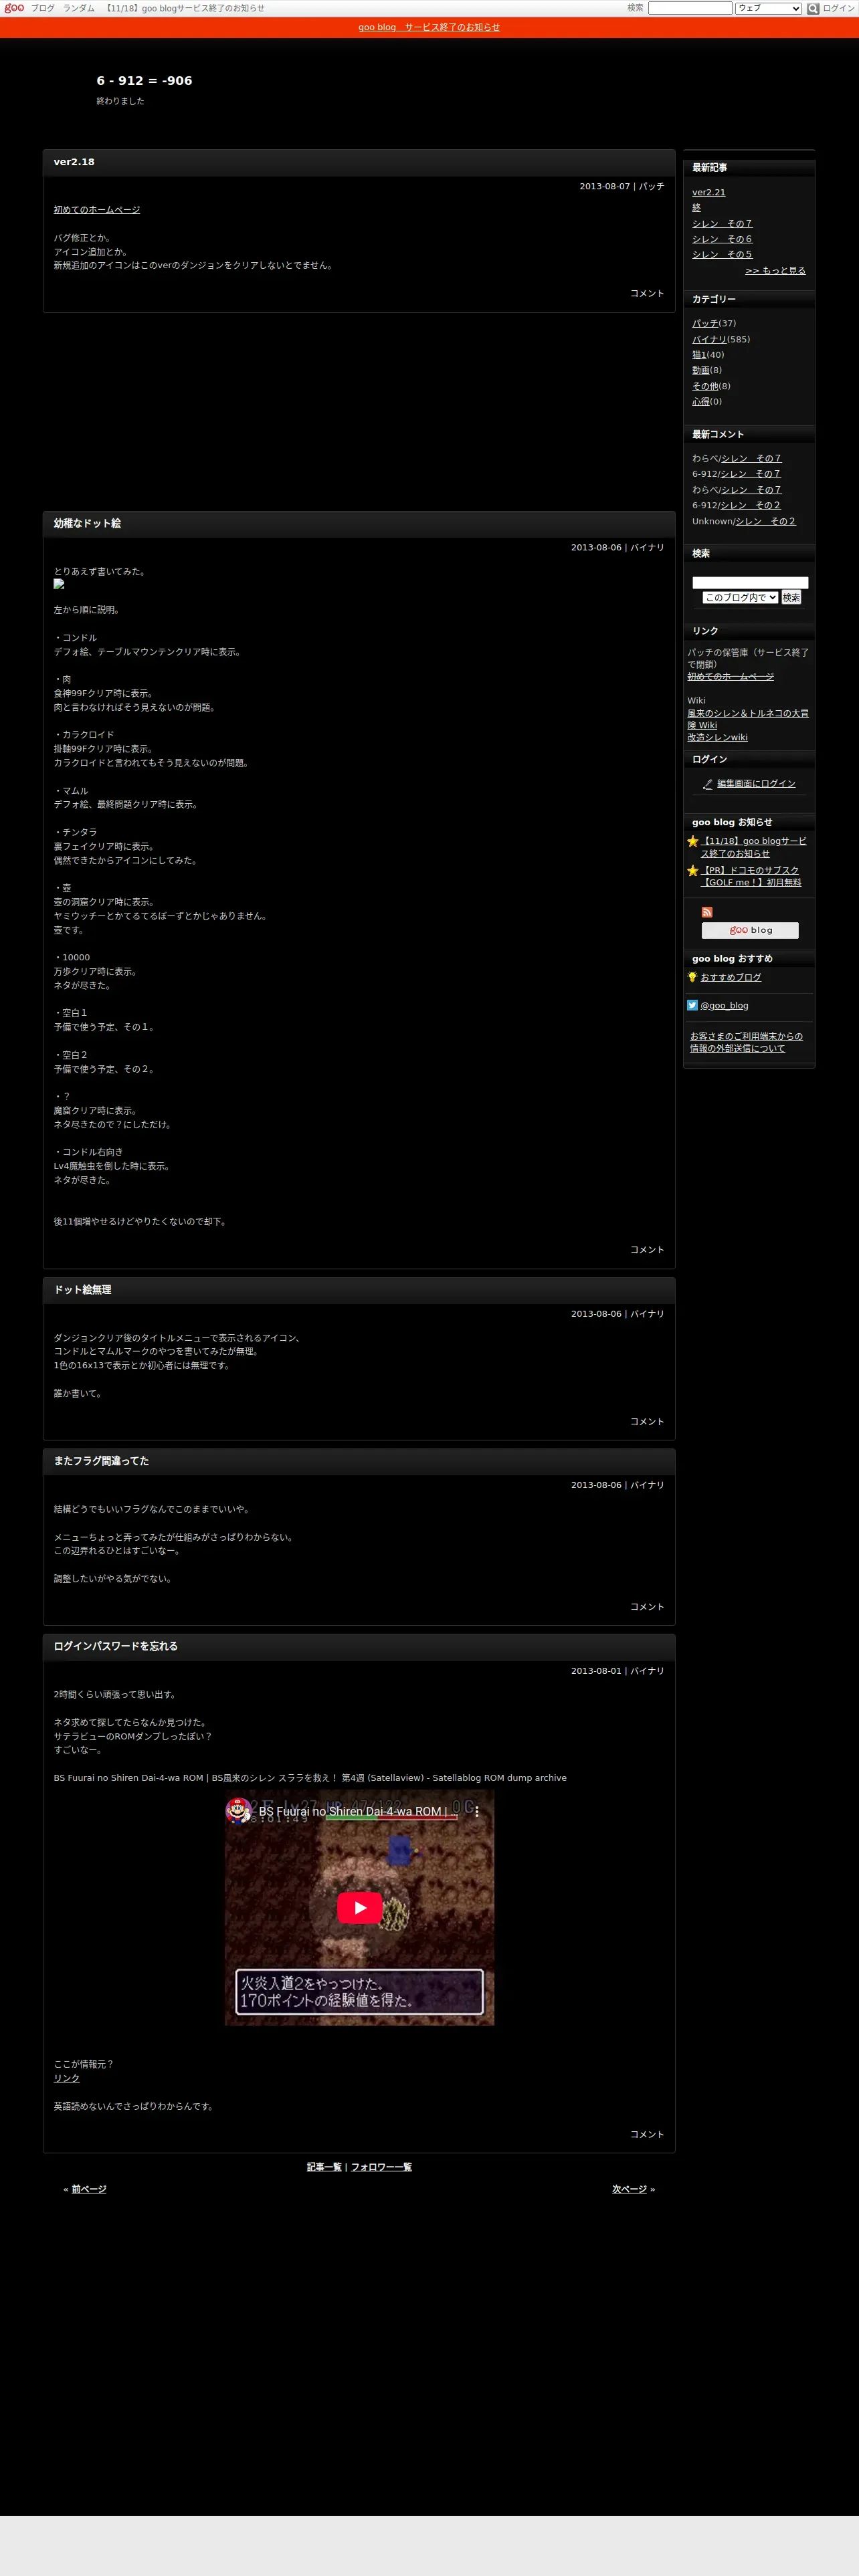Open 初めてのホームページ link in the ver2.18 post
The width and height of the screenshot is (859, 2576).
97,210
